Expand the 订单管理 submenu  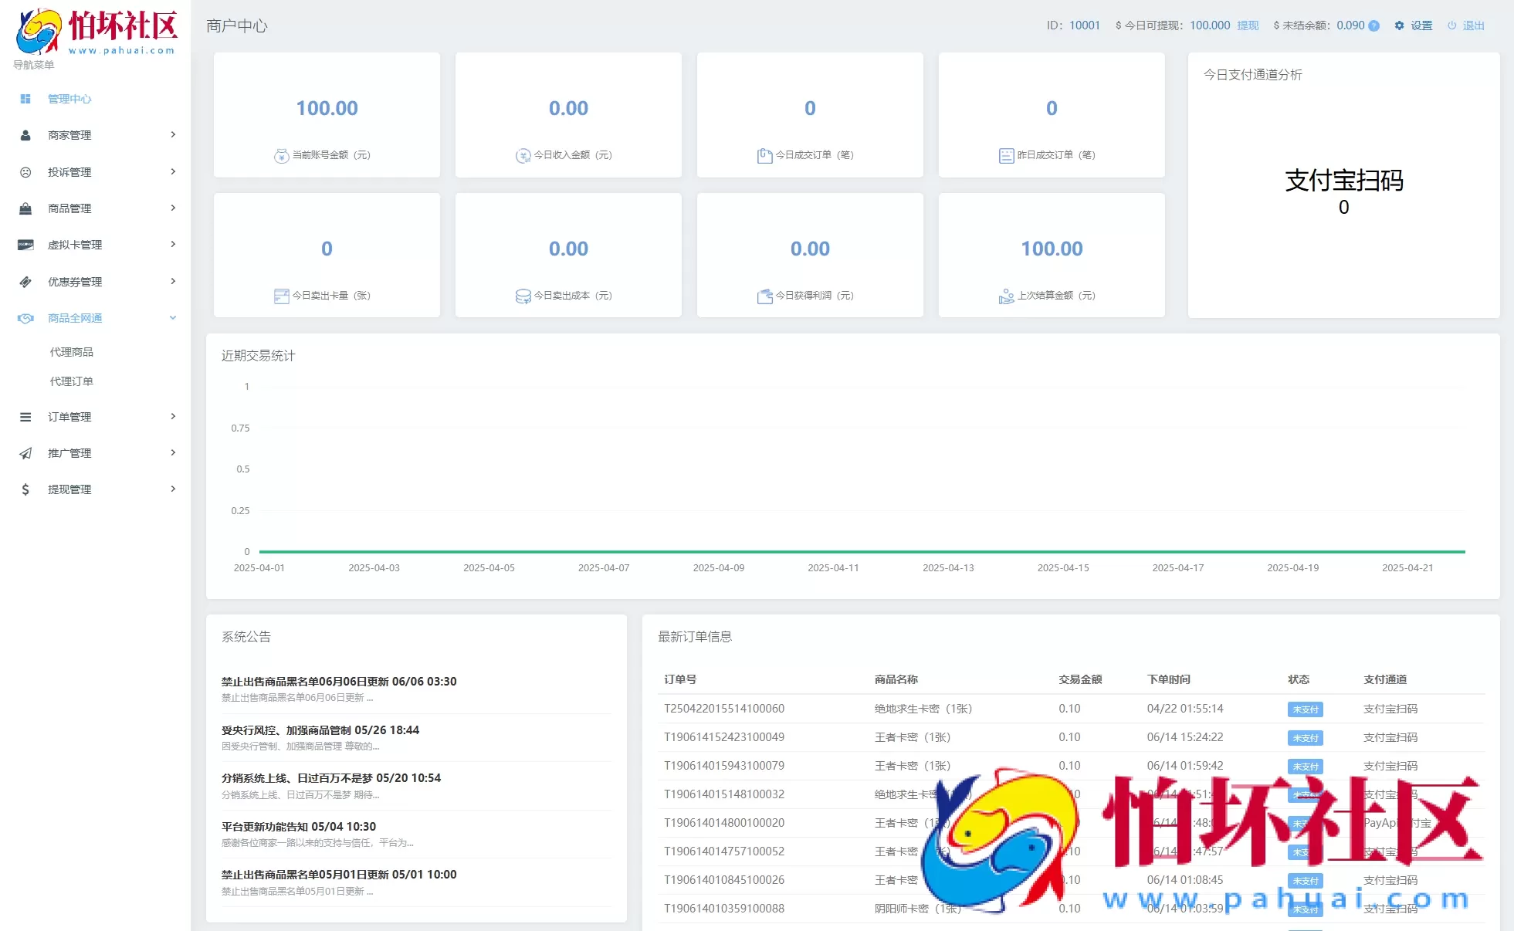pyautogui.click(x=173, y=416)
